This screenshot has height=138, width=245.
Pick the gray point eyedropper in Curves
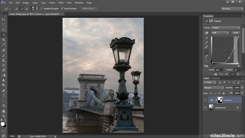tap(206, 43)
